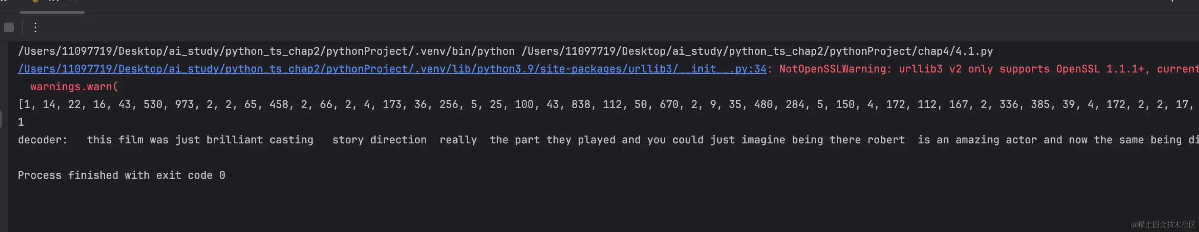Click the lone '1' output line
This screenshot has height=232, width=1199.
click(x=21, y=122)
